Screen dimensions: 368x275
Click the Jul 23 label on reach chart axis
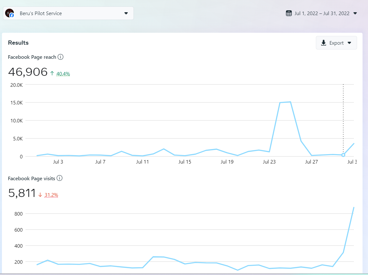[269, 162]
